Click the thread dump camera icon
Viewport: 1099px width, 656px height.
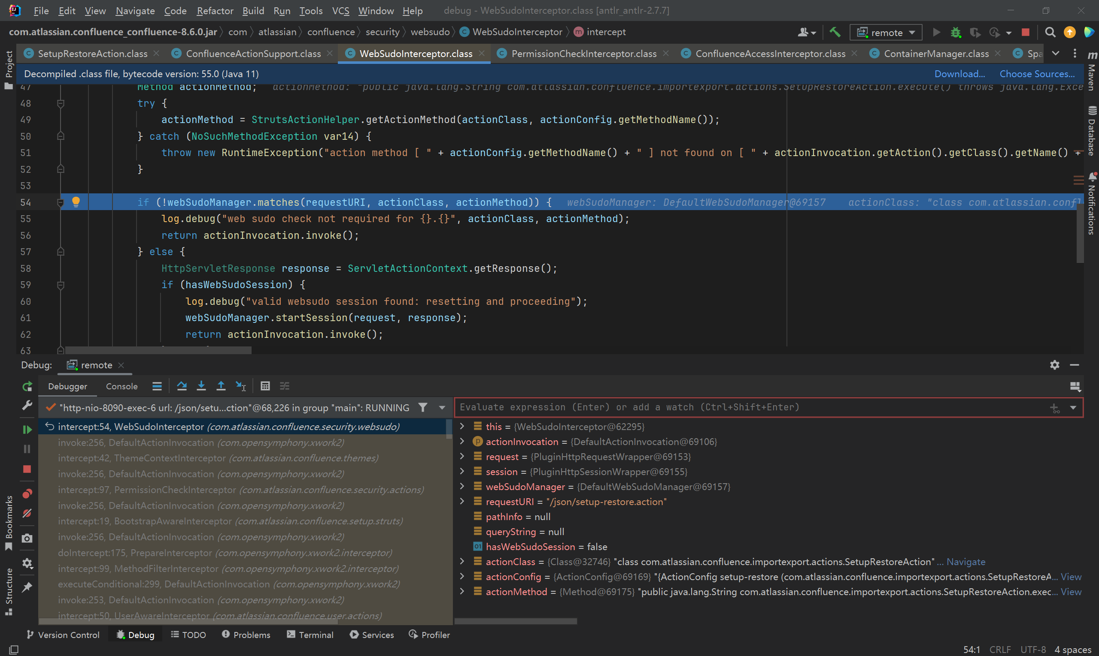(27, 538)
